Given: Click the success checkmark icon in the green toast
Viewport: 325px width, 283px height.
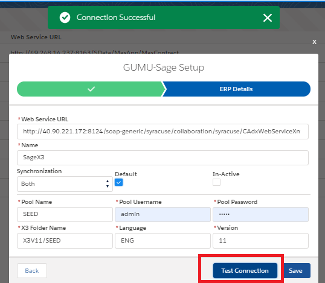Looking at the screenshot, I should point(65,17).
